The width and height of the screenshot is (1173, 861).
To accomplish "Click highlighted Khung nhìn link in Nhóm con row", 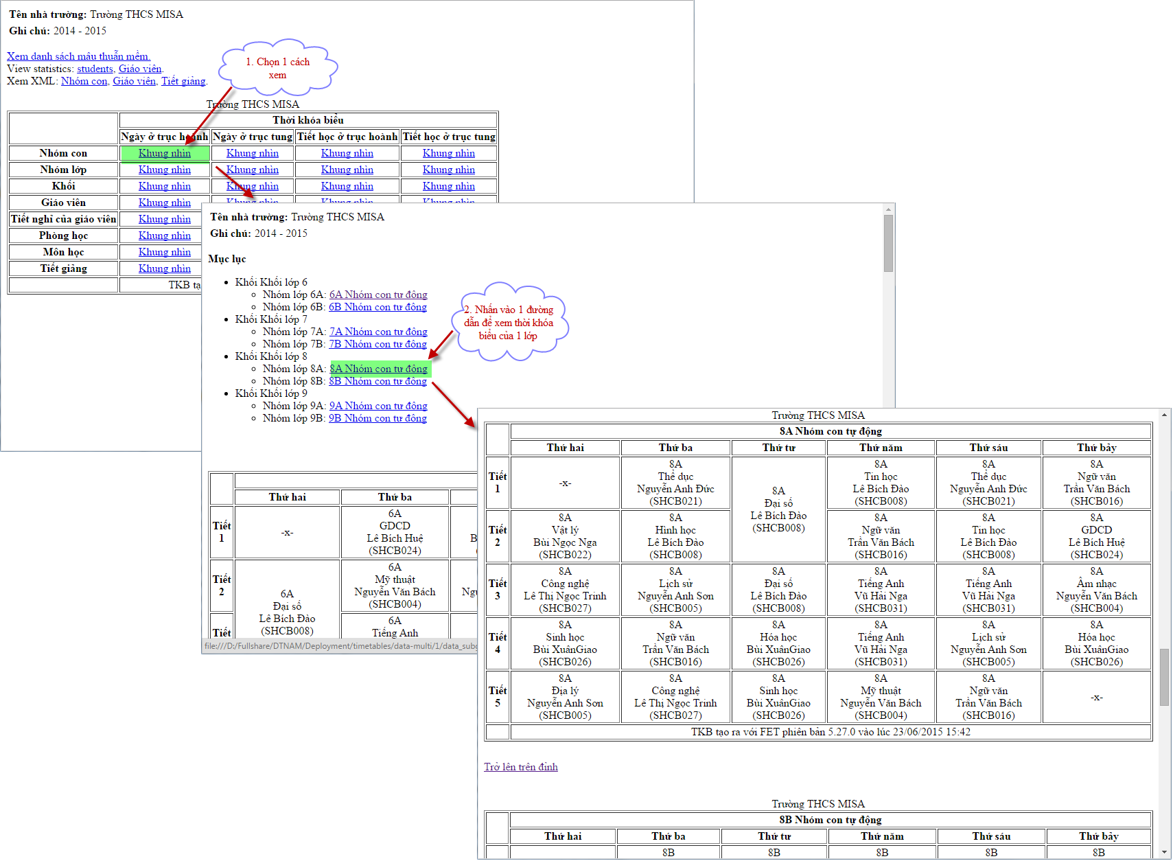I will pyautogui.click(x=165, y=153).
